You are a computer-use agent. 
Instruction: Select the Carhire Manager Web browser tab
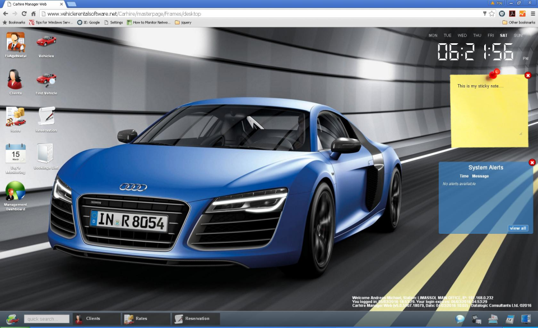(x=34, y=4)
